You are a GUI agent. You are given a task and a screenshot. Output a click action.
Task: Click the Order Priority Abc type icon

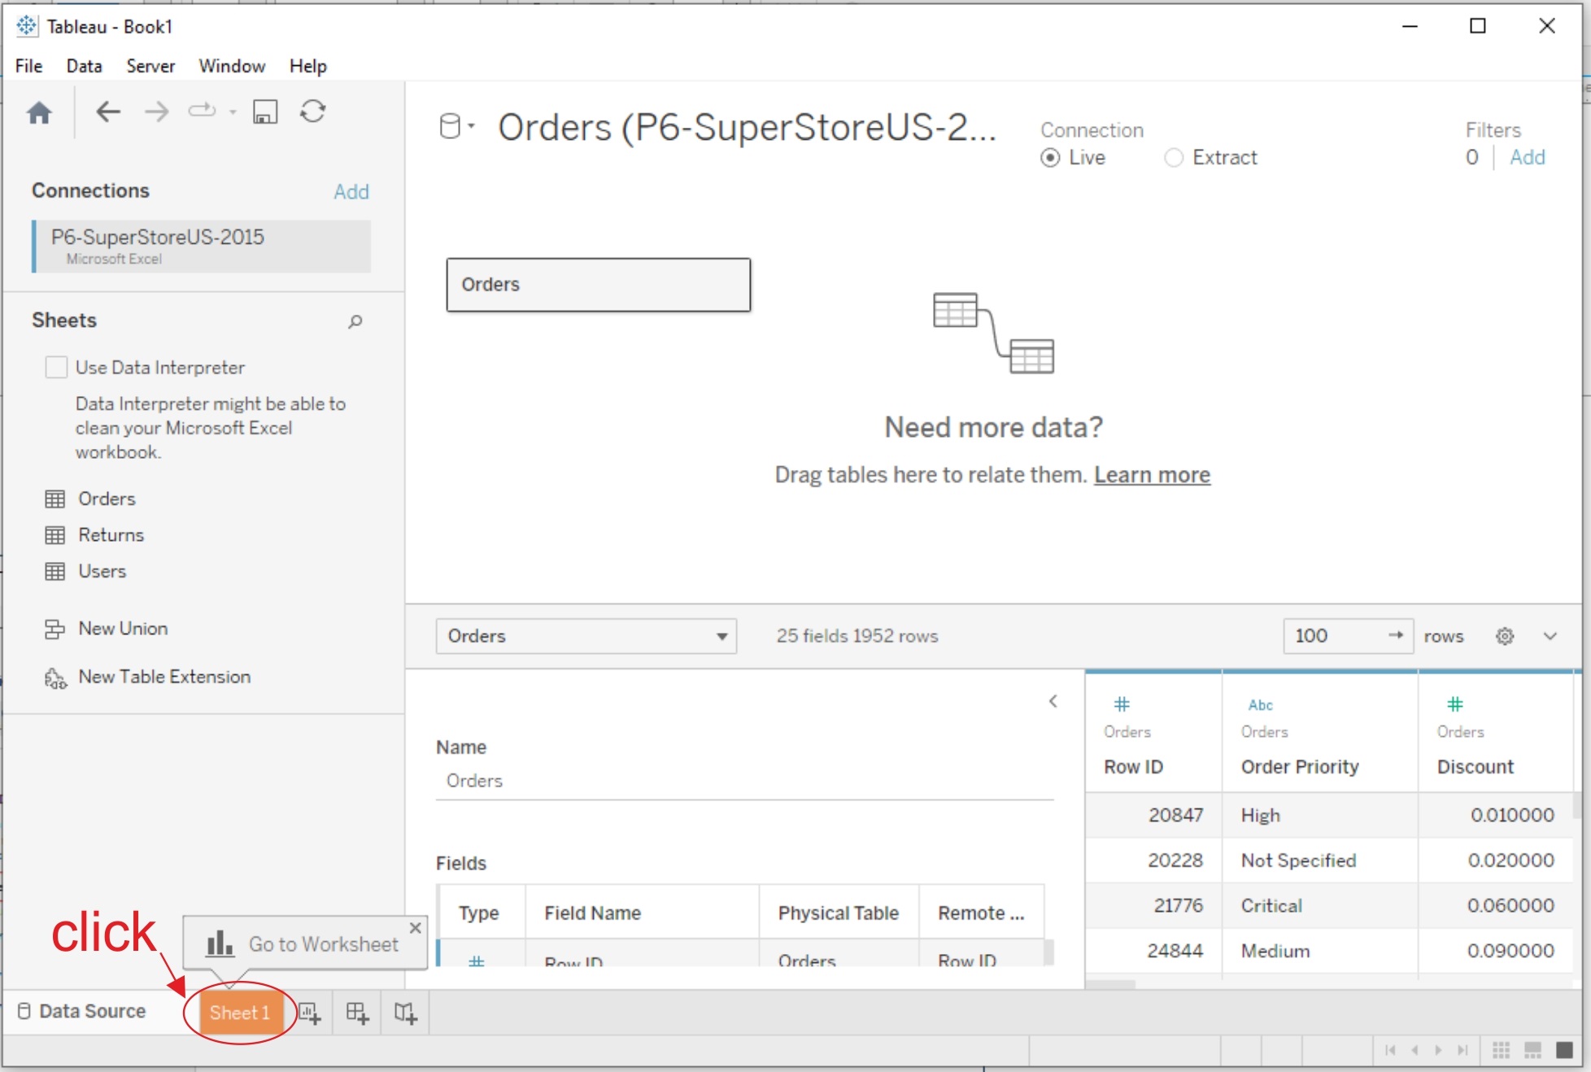1260,705
